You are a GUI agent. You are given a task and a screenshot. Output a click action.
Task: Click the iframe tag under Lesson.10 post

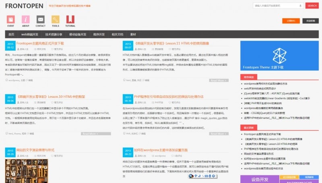point(17,134)
